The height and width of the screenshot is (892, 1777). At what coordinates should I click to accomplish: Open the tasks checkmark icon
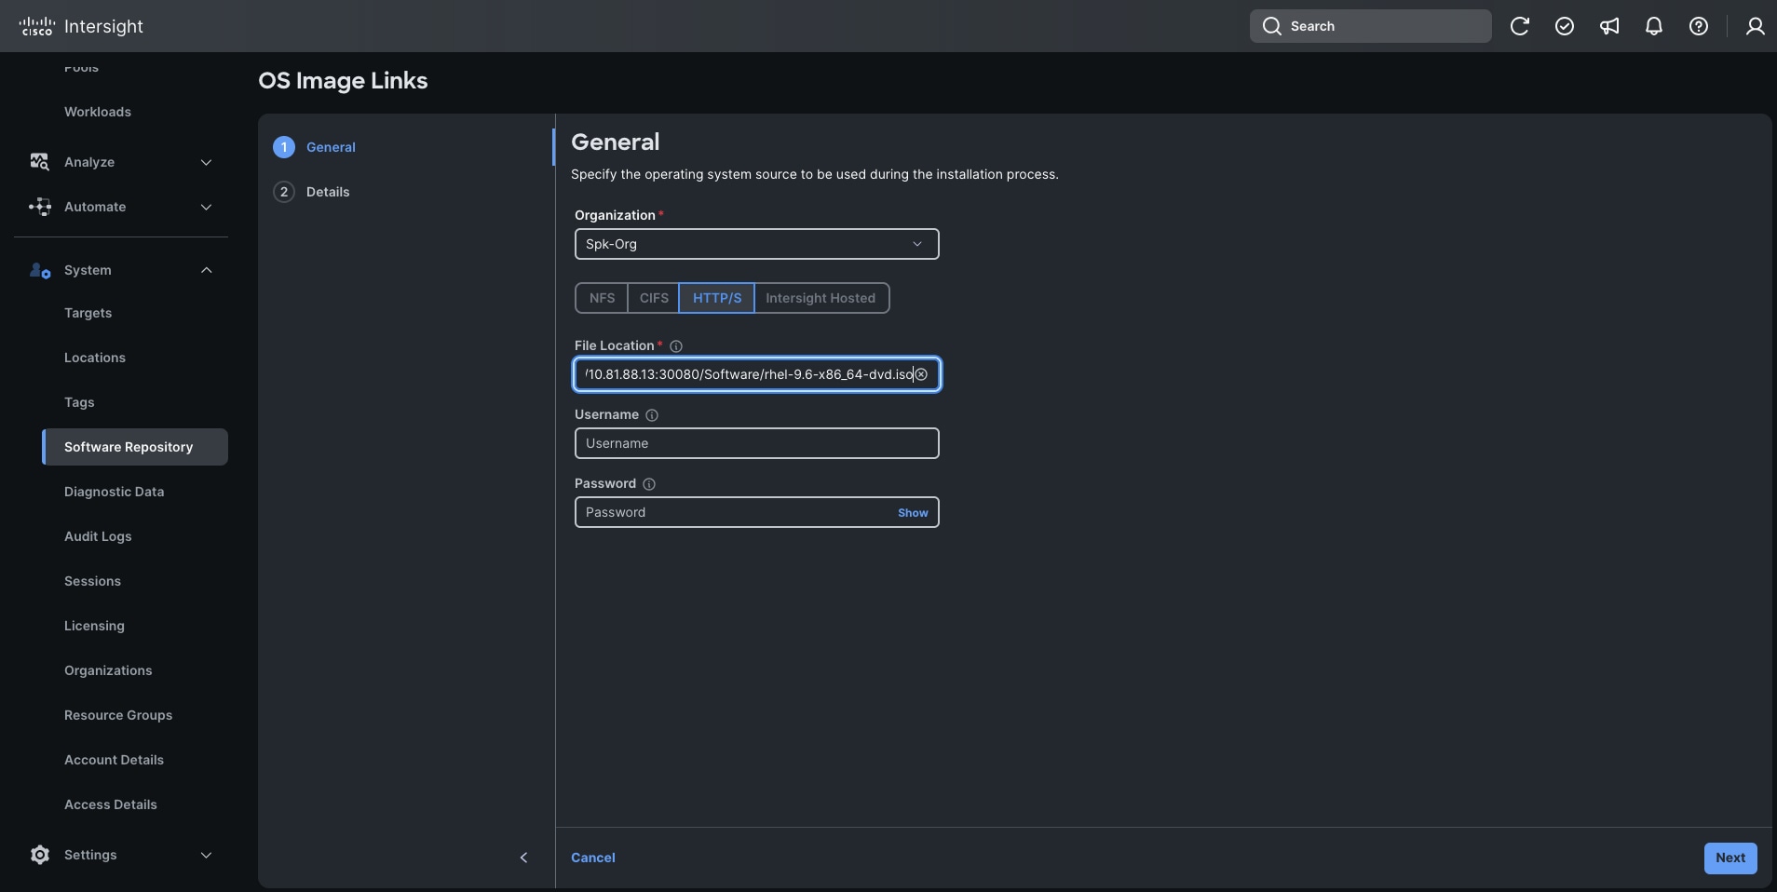pyautogui.click(x=1565, y=26)
